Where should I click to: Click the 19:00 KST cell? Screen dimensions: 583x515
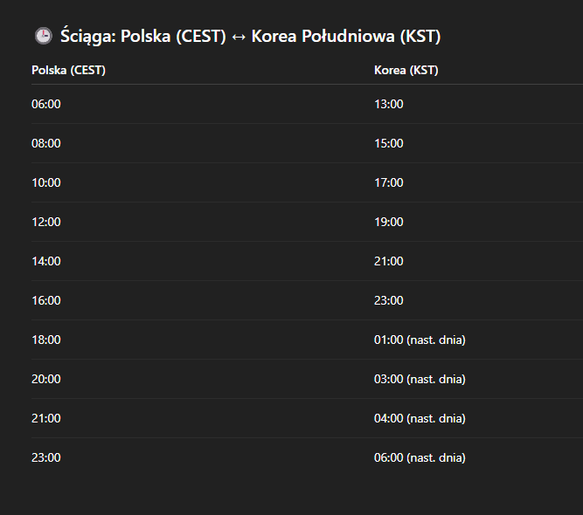(389, 222)
